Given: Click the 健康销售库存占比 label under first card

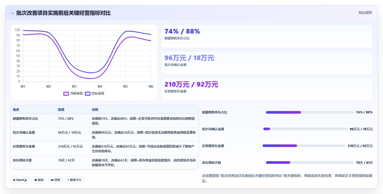Looking at the screenshot, I should tap(177, 38).
